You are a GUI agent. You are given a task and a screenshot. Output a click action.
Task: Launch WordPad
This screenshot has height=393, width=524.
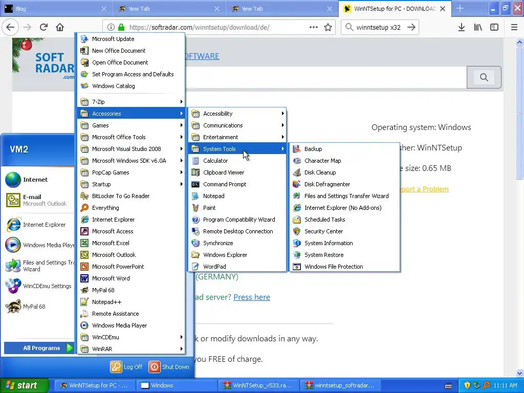(x=237, y=266)
